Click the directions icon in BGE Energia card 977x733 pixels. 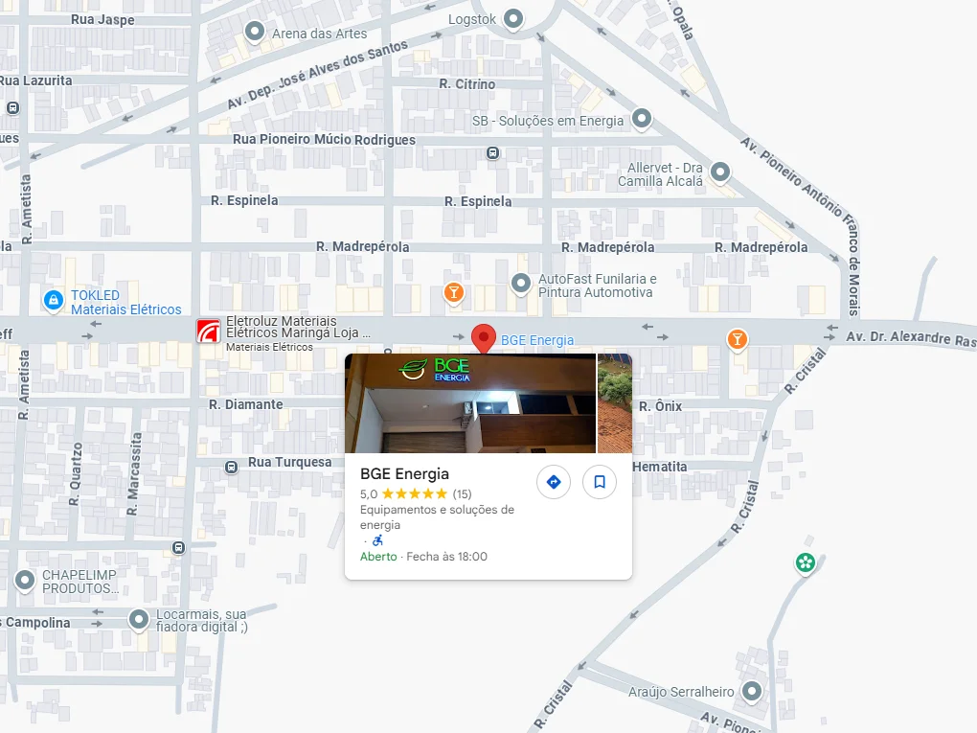(553, 482)
